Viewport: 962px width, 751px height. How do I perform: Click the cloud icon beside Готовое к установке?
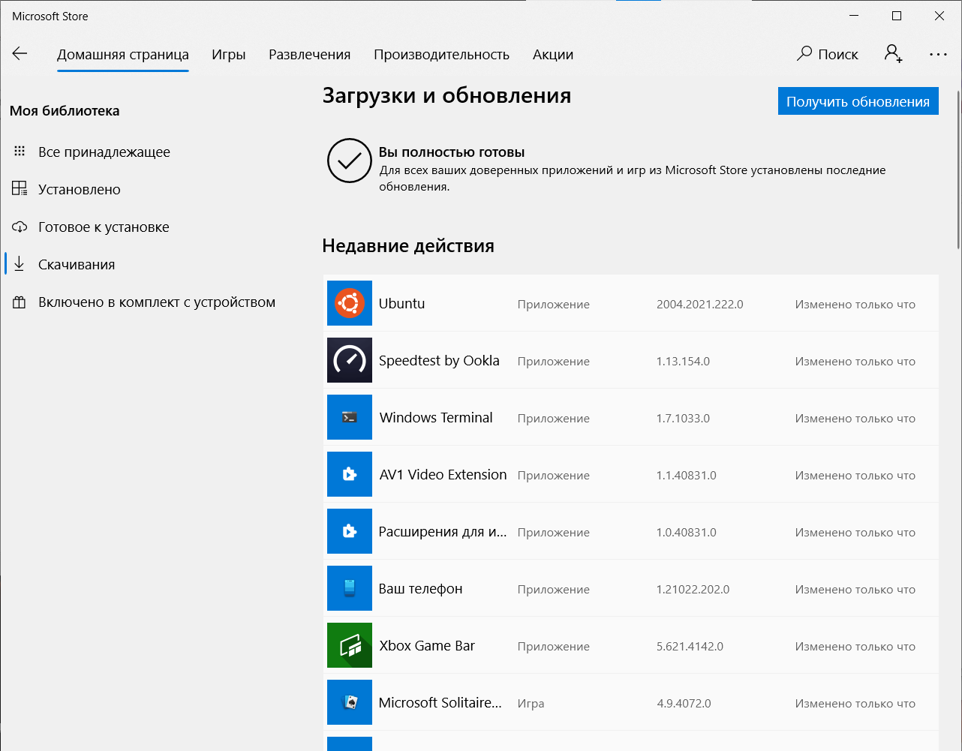[20, 227]
